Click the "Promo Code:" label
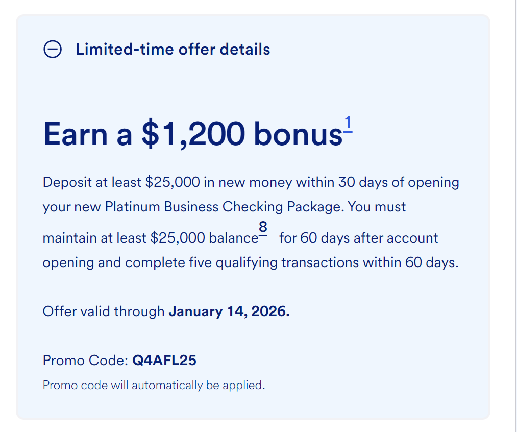 (85, 361)
